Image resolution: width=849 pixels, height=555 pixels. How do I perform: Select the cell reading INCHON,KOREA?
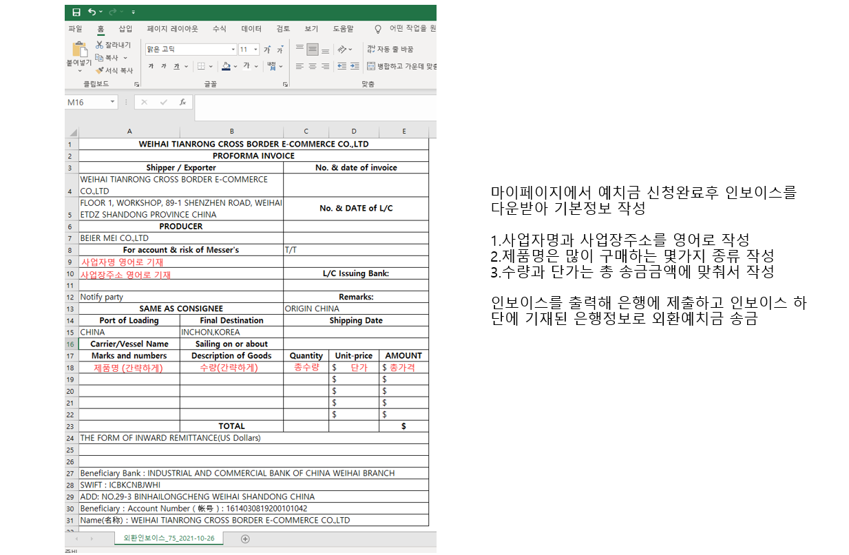pos(231,332)
